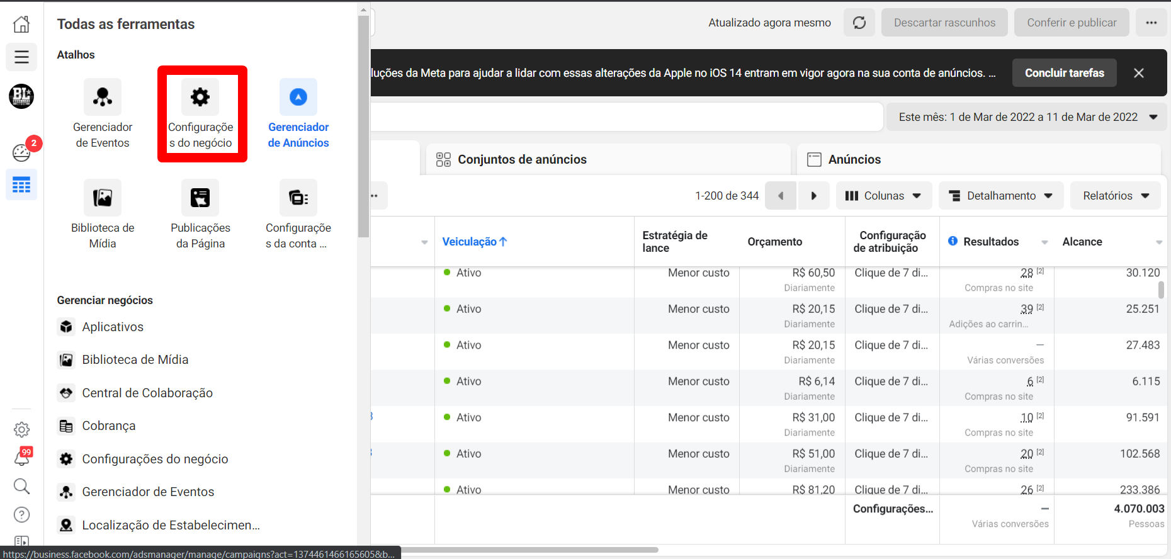Click Descartar rascunhos button

coord(944,23)
